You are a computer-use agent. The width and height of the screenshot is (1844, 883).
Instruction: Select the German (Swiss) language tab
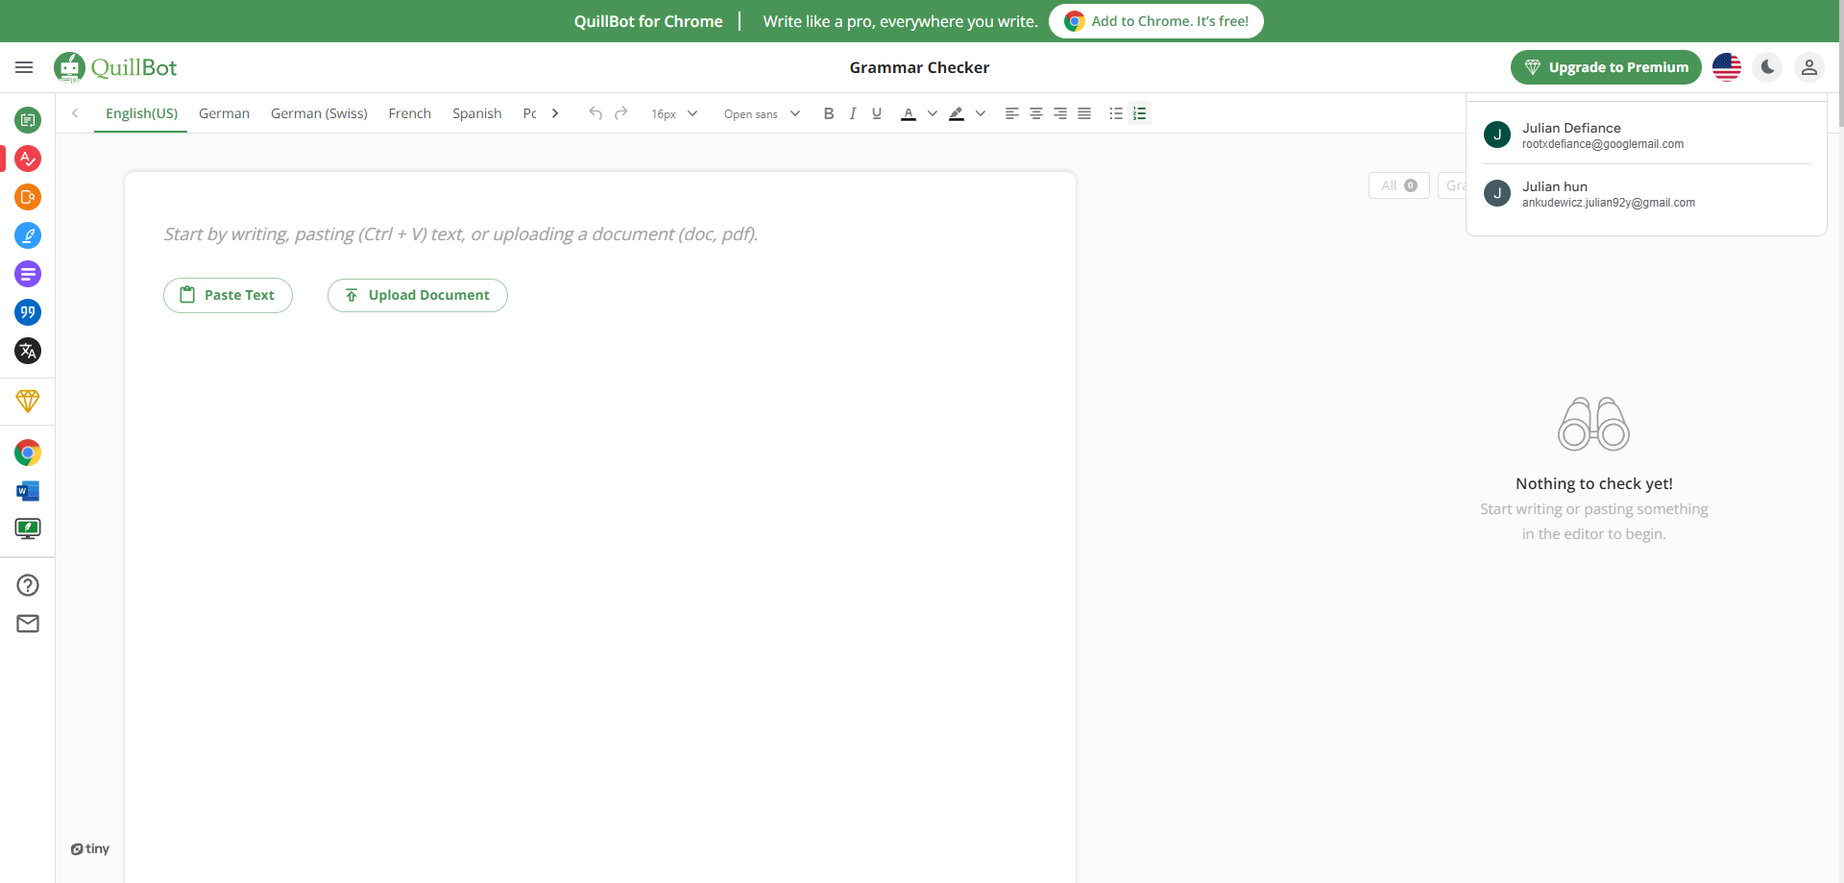(x=319, y=113)
